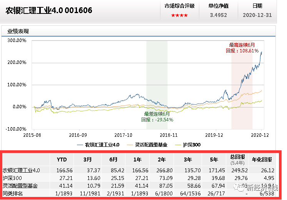Click the 1年 column header
The height and width of the screenshot is (200, 287).
(x=137, y=160)
